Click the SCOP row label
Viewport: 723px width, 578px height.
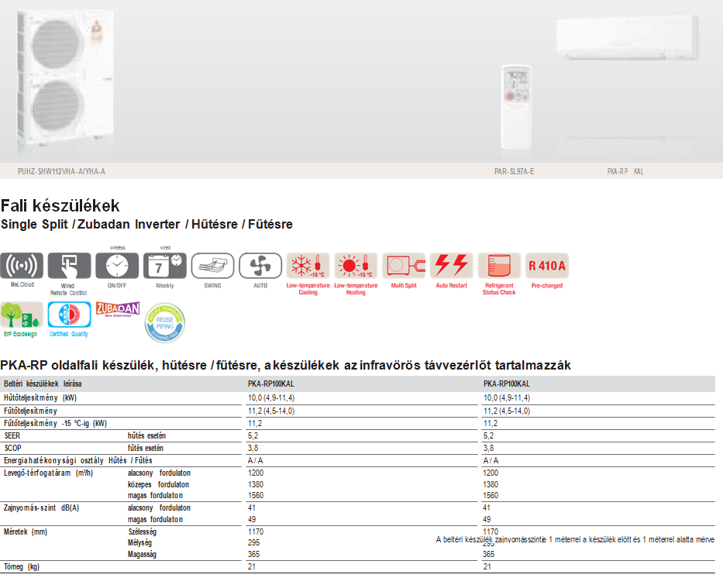12,448
